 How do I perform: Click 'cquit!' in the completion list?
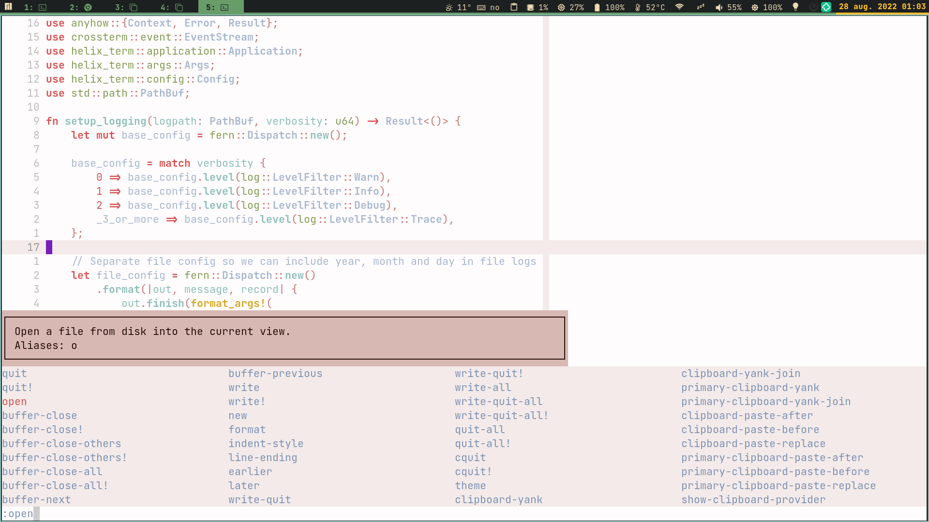473,472
